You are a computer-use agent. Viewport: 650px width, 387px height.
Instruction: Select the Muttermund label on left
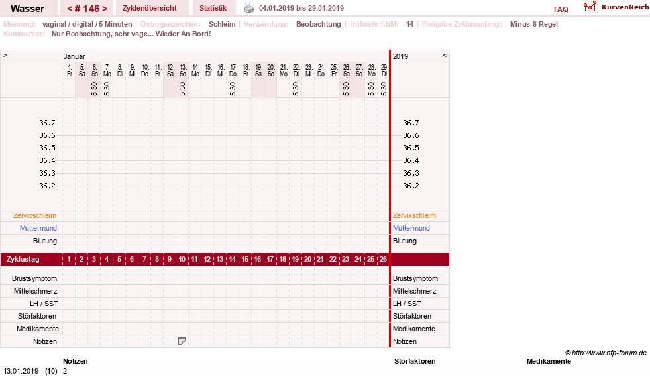click(x=38, y=228)
